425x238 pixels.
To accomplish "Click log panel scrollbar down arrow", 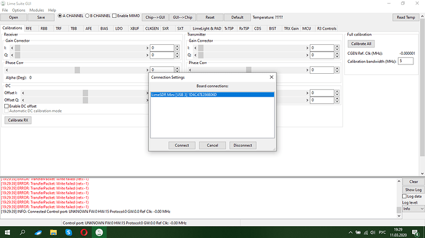I will tap(399, 216).
